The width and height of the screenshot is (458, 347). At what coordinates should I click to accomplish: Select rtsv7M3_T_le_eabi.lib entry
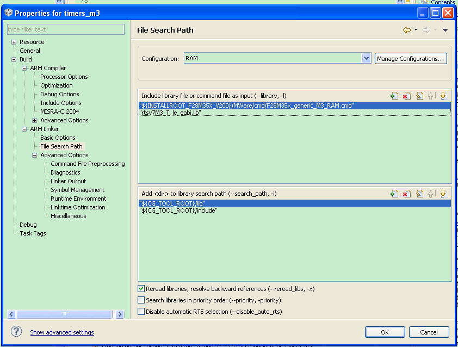295,113
